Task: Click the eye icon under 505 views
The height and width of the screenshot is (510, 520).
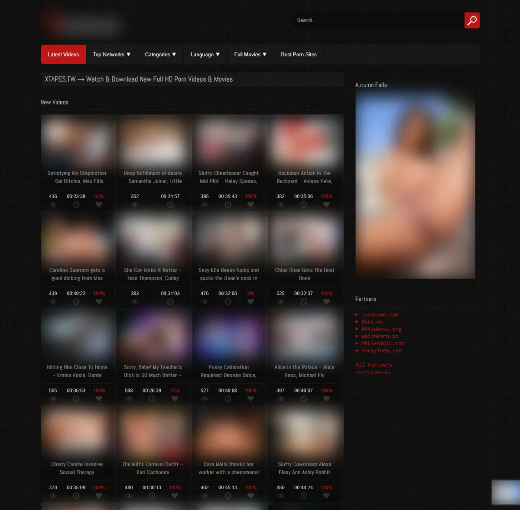Action: click(53, 399)
